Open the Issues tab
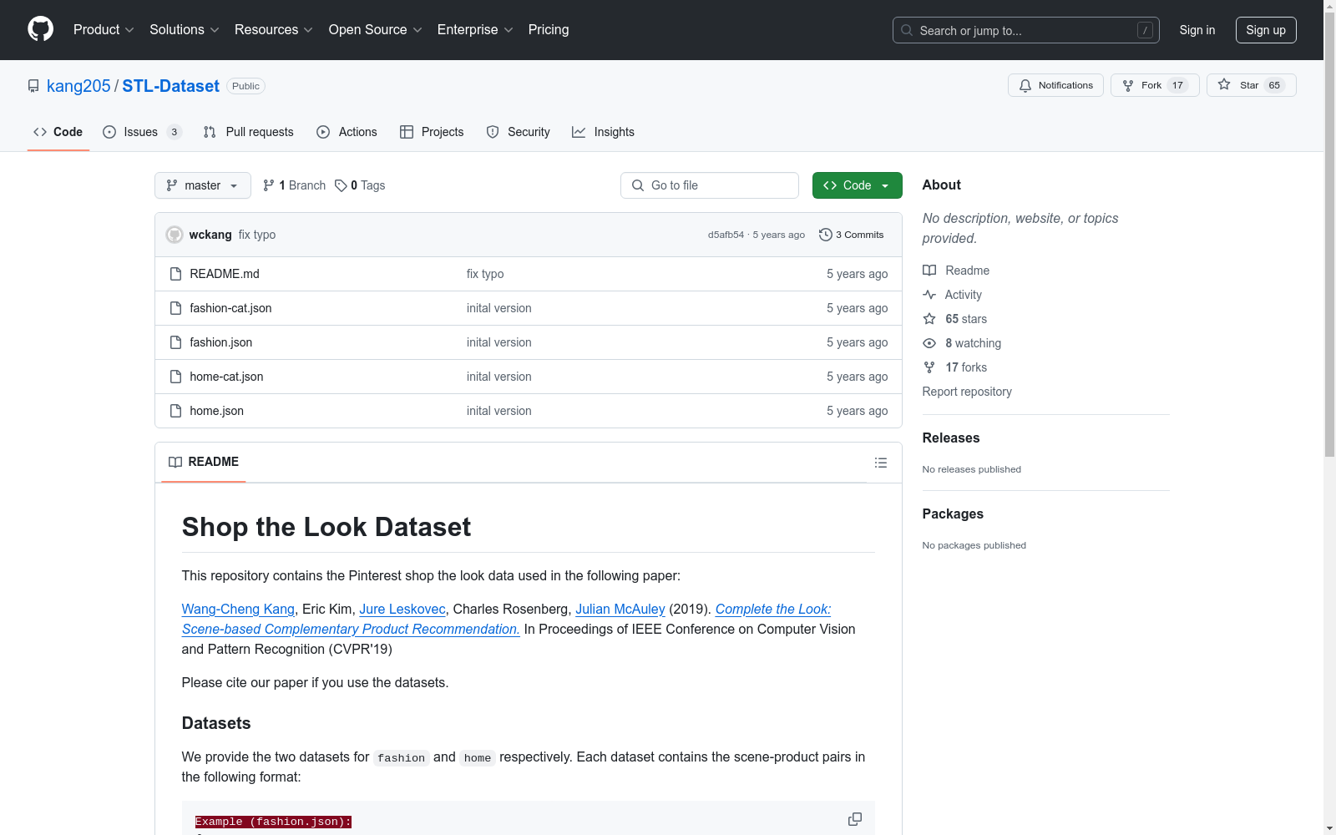 [x=142, y=132]
